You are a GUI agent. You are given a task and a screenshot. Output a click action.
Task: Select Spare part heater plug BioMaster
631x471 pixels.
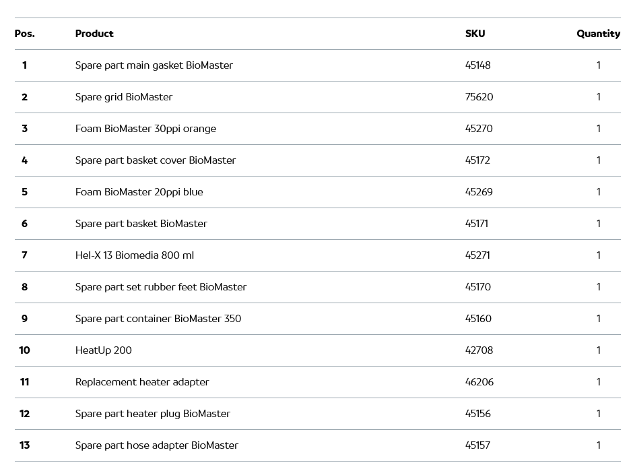click(152, 414)
